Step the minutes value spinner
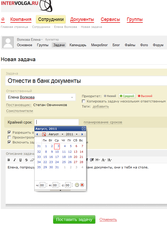This screenshot has height=226, width=167. click(x=60, y=185)
